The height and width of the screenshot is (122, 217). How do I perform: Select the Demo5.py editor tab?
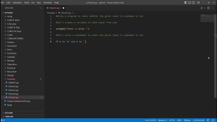[55, 8]
